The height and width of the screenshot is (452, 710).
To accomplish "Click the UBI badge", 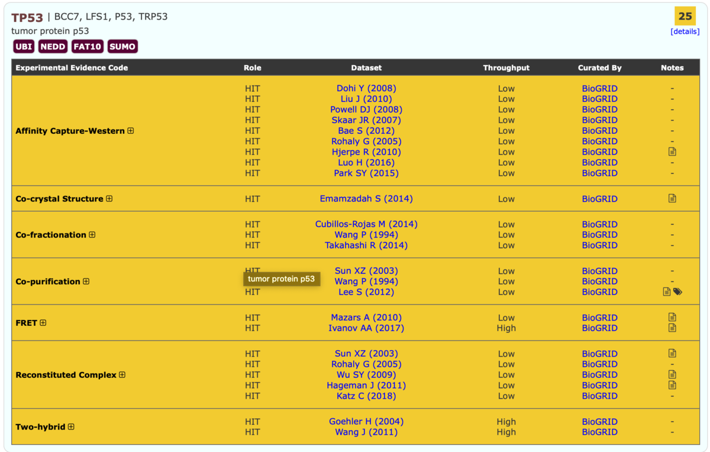I will 24,46.
